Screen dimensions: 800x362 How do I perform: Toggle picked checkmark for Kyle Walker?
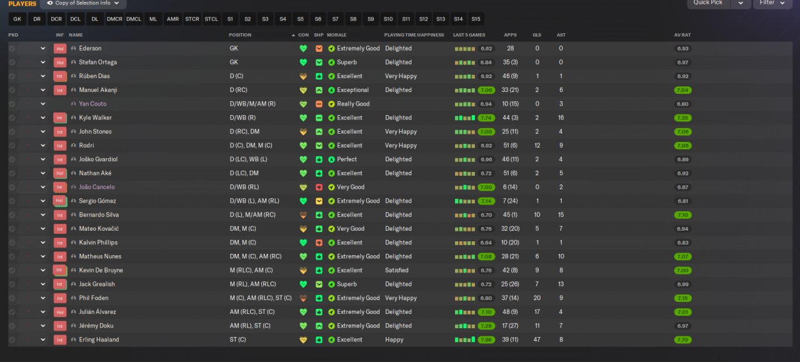pyautogui.click(x=12, y=118)
